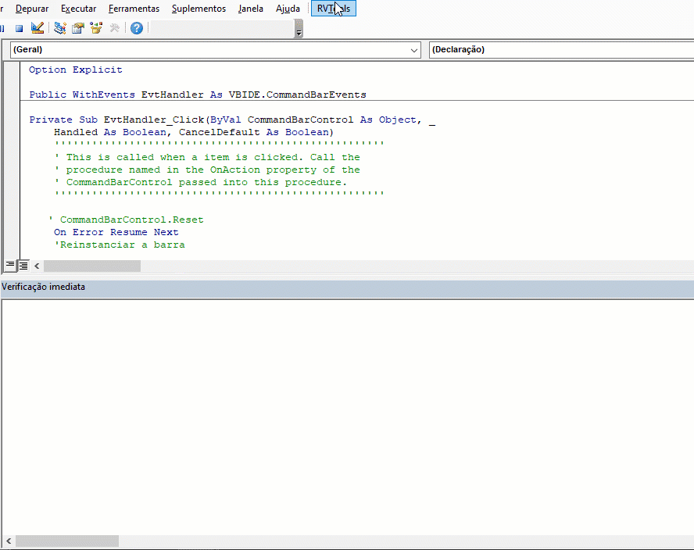
Task: Toggle the code view using left bottom icon
Action: pos(9,265)
